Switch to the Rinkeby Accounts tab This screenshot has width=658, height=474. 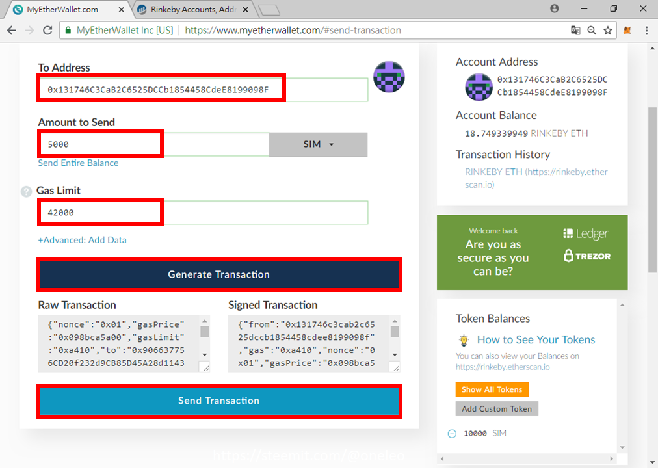[x=193, y=9]
